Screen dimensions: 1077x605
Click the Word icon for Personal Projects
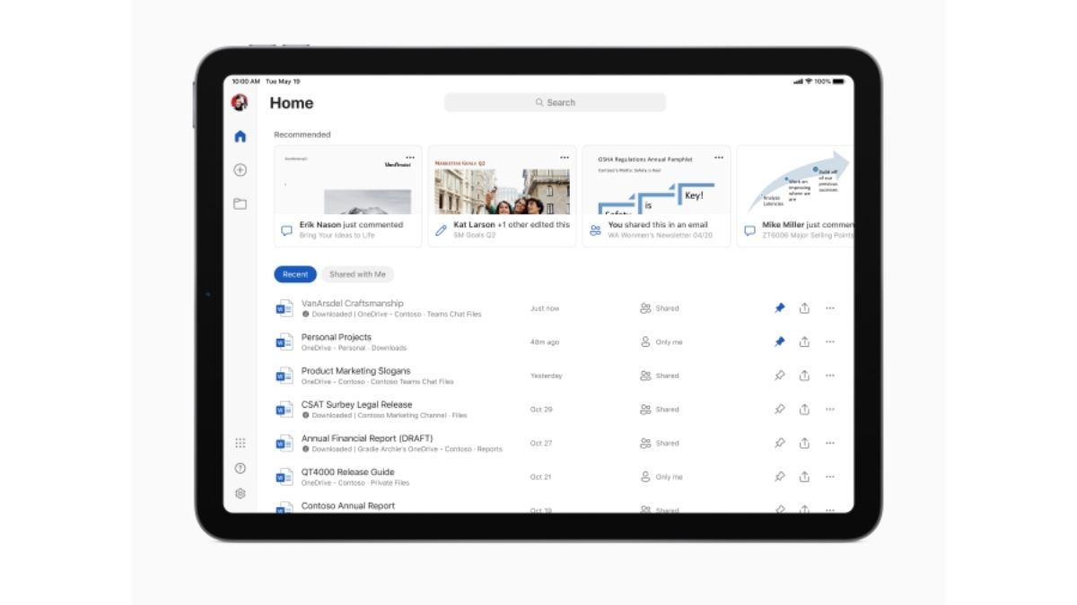click(285, 342)
